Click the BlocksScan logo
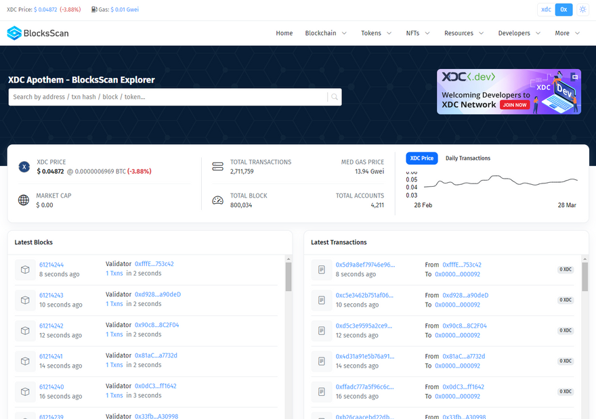This screenshot has width=596, height=419. pos(38,33)
